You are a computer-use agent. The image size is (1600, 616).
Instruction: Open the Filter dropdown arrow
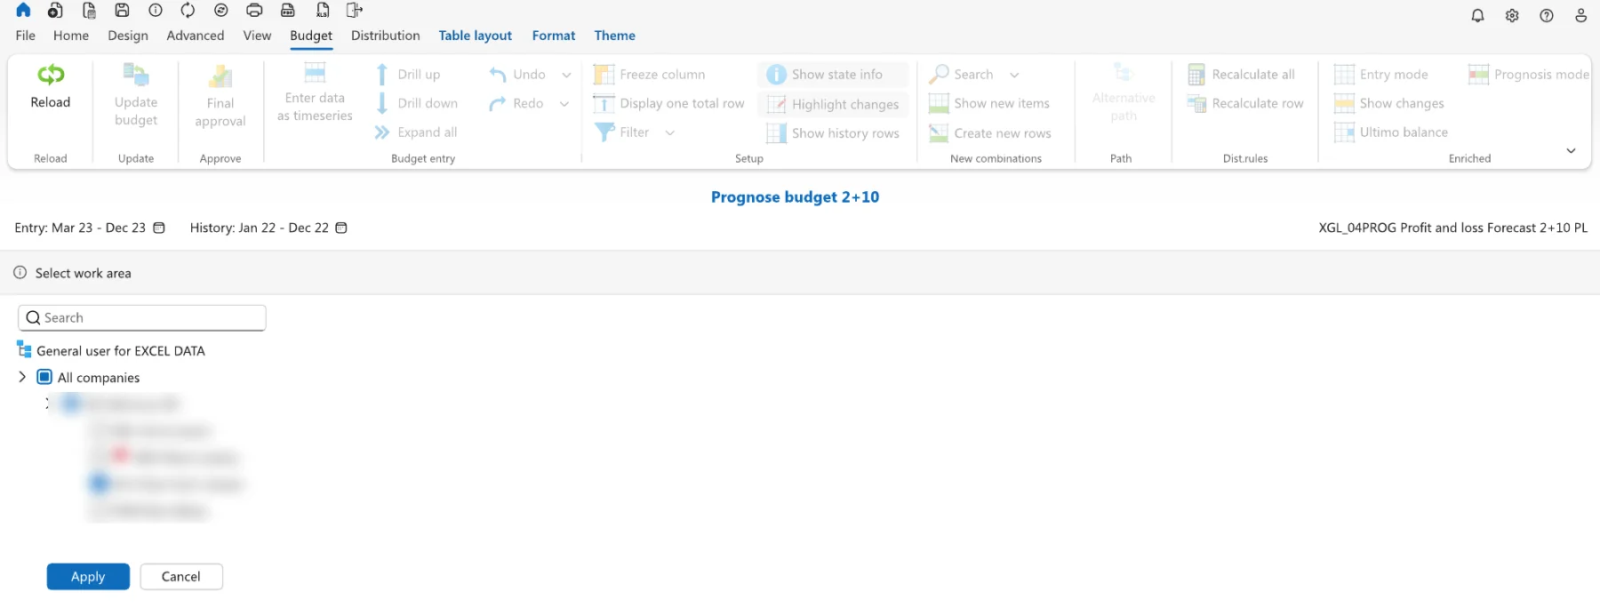[669, 132]
